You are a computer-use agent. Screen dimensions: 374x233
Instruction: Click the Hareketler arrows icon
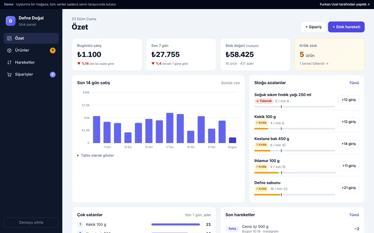click(9, 62)
